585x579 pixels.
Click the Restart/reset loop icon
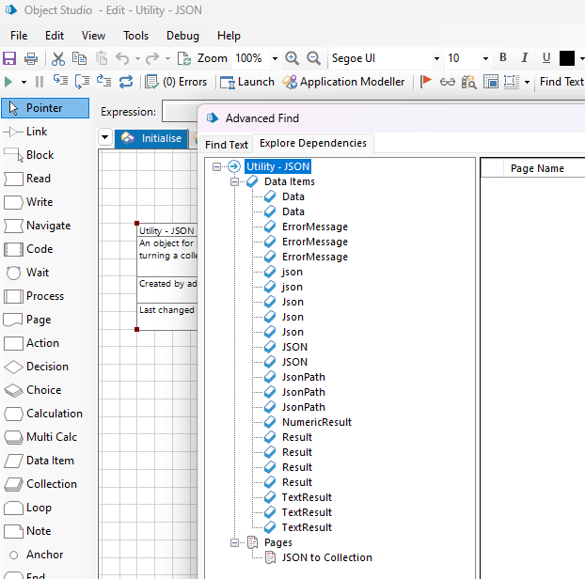126,82
